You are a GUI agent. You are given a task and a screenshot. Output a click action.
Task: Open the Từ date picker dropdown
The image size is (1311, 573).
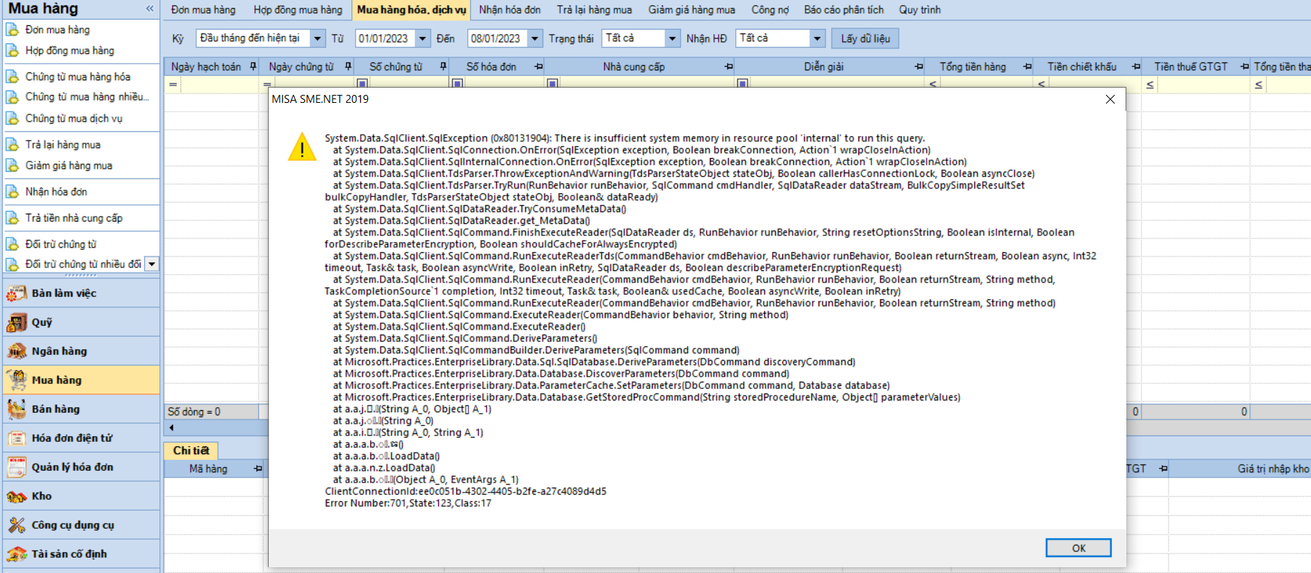pyautogui.click(x=423, y=38)
